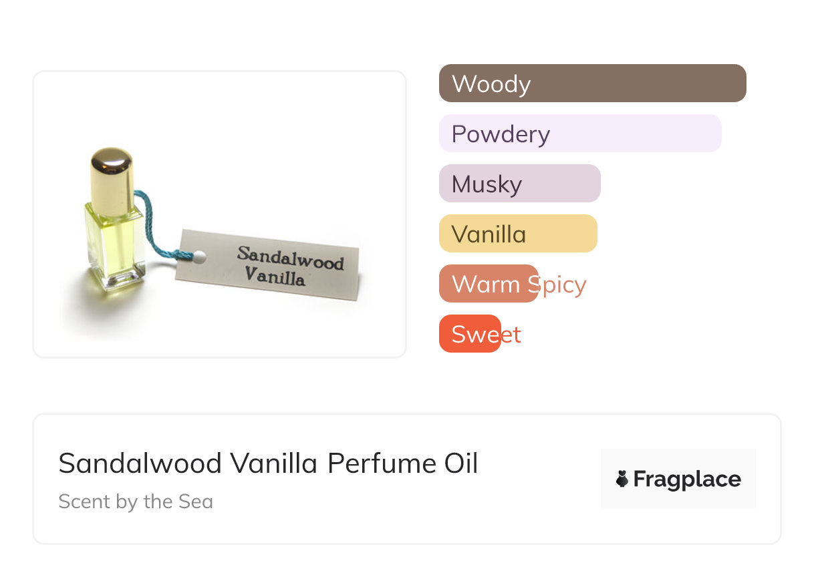
Task: Click the Fragplace wordmark text
Action: pyautogui.click(x=687, y=479)
